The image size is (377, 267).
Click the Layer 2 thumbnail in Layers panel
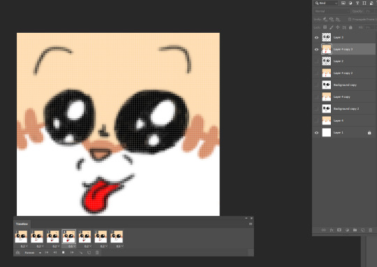point(327,61)
